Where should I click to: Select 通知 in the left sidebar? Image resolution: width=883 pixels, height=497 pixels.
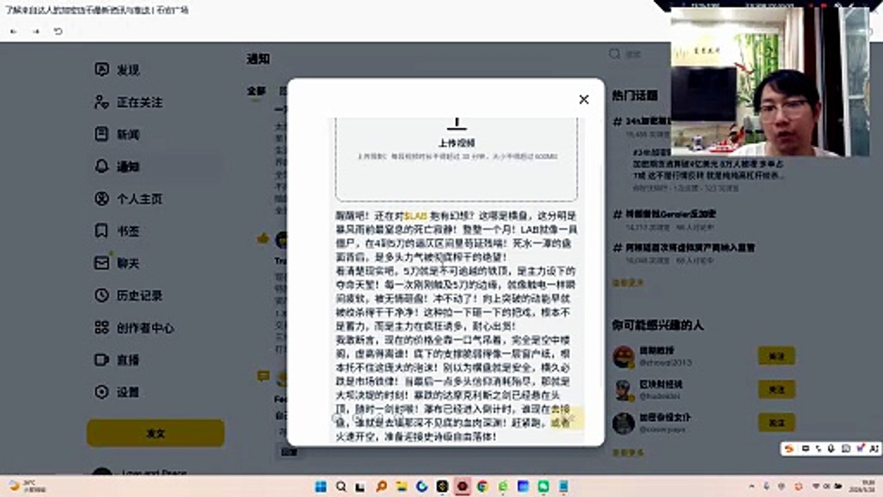pyautogui.click(x=117, y=166)
